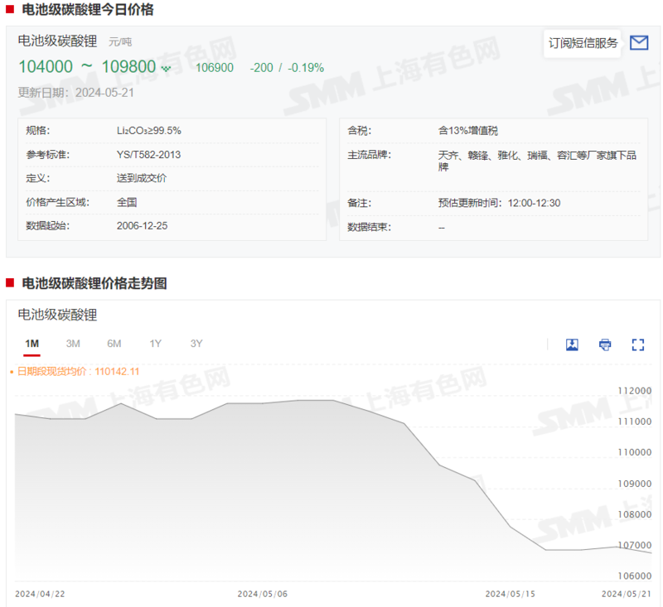Click the -0.19% change percentage
The height and width of the screenshot is (607, 663).
[306, 68]
